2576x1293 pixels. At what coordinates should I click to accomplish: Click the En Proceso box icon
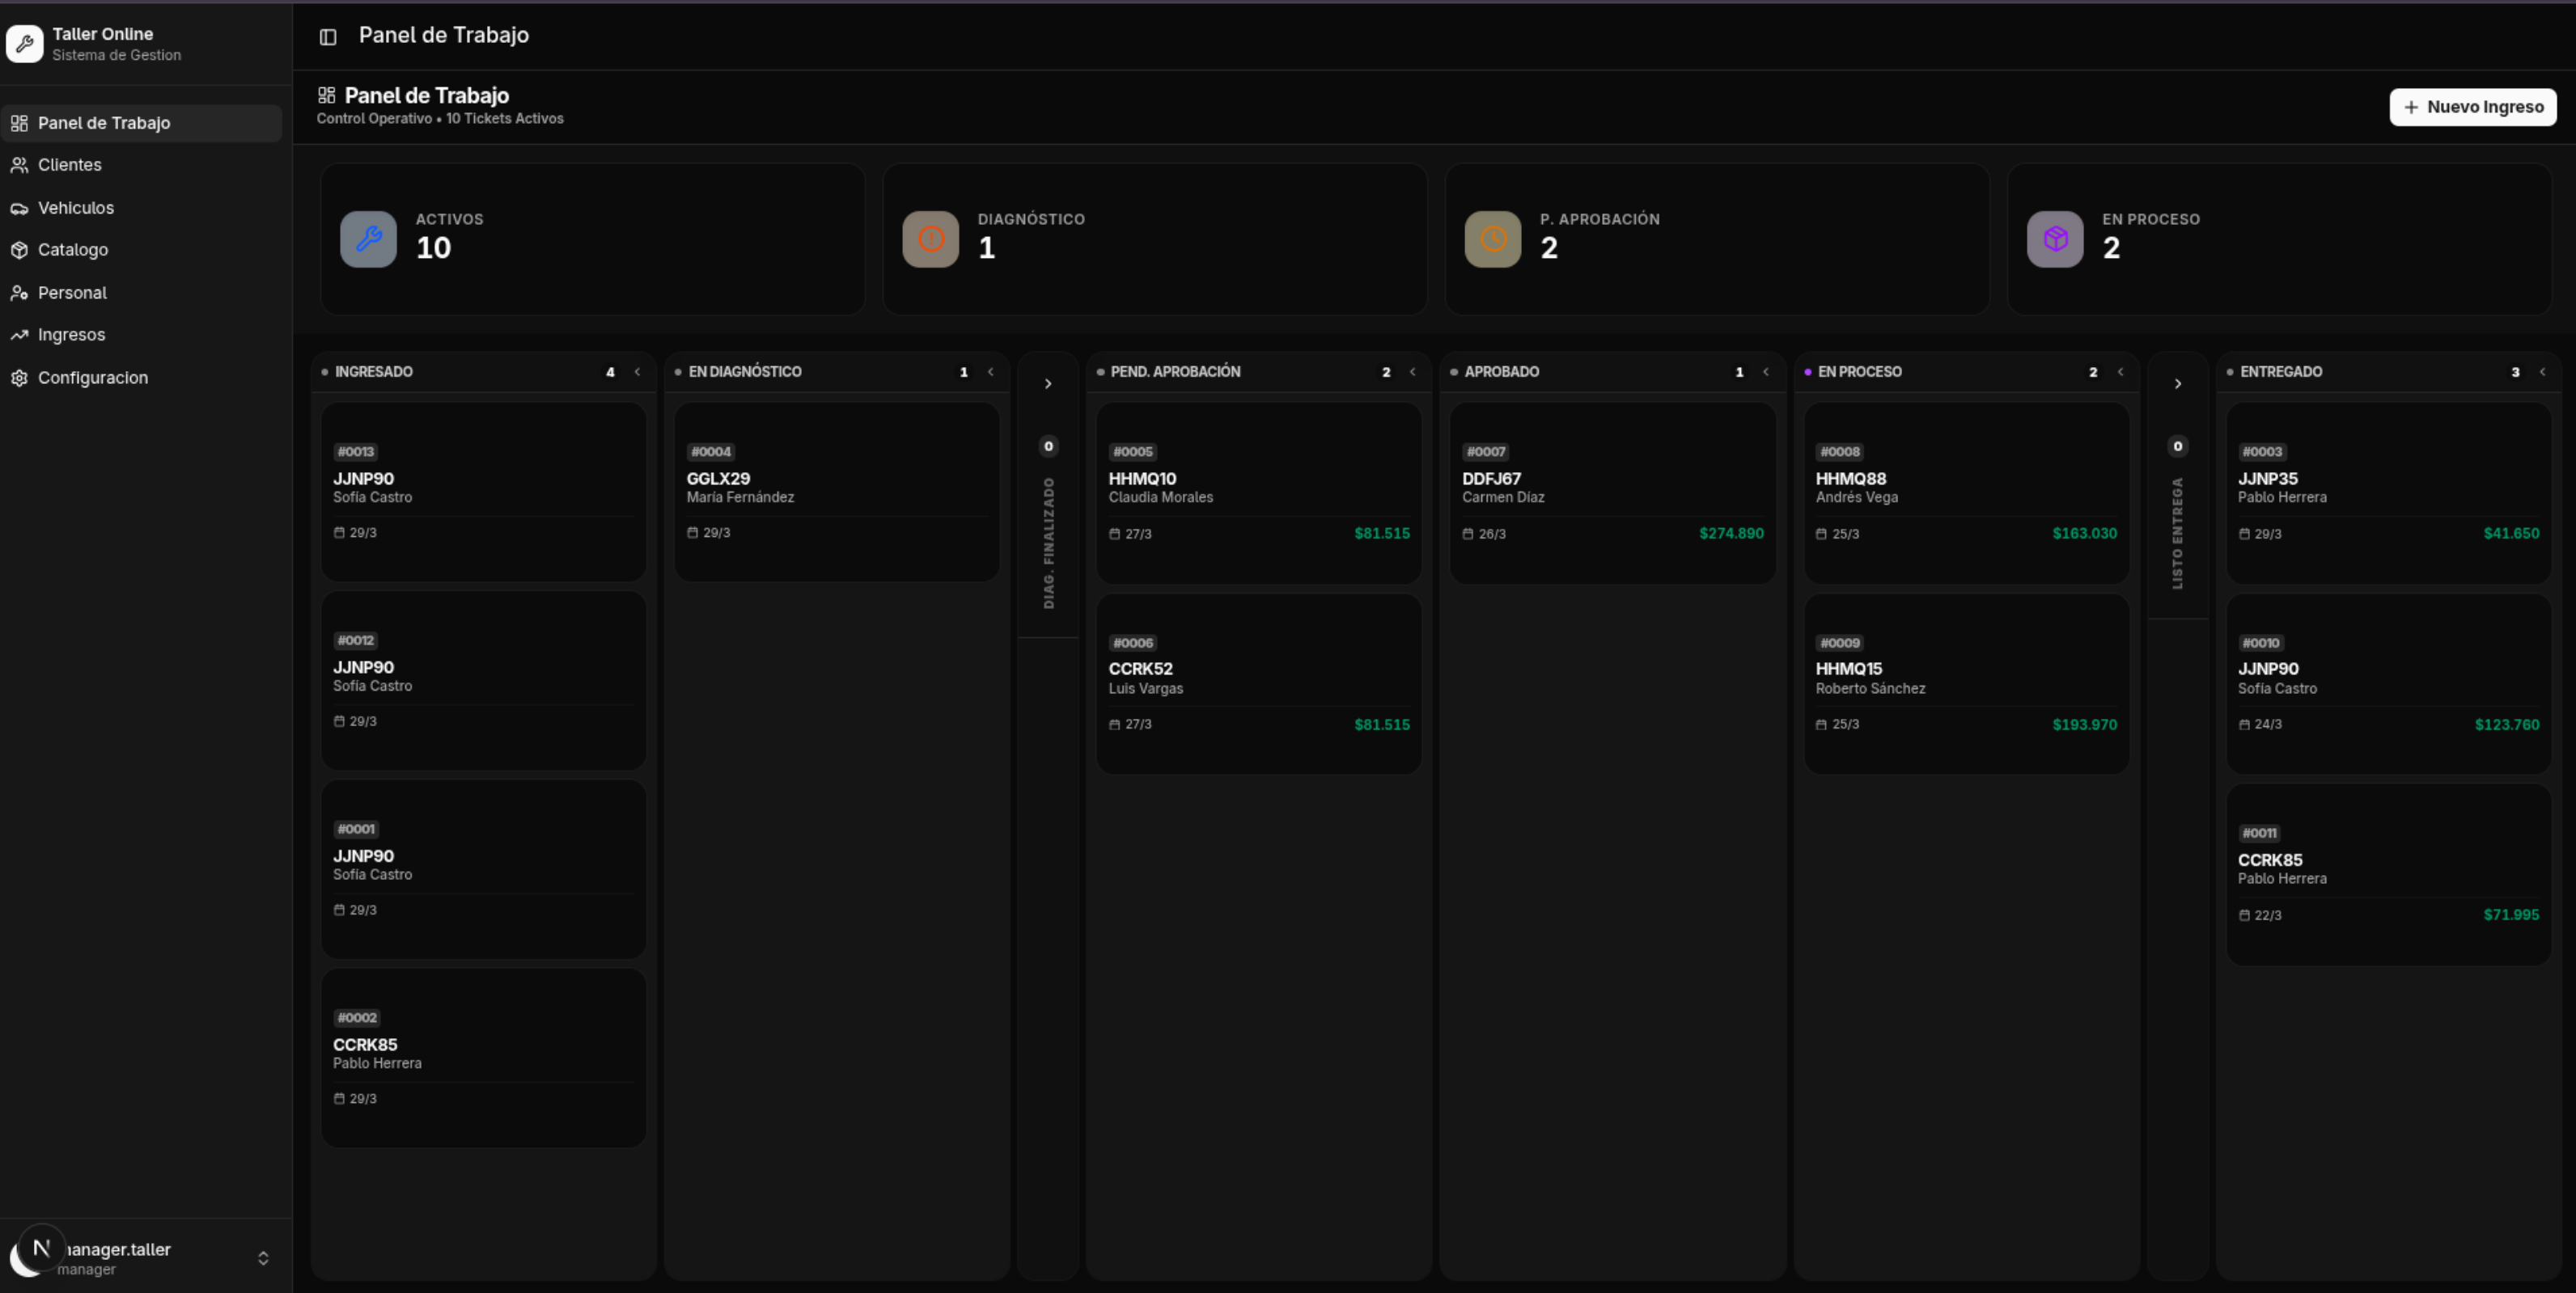(x=2055, y=239)
